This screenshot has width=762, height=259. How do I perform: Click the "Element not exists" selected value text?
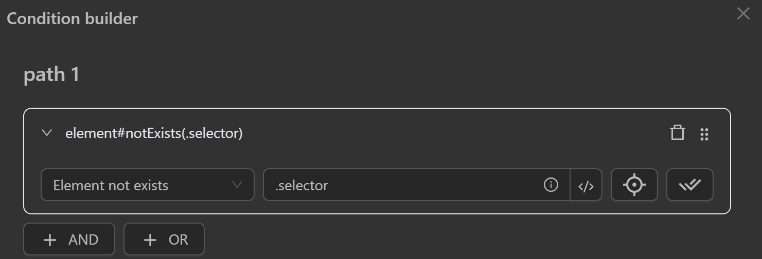click(x=111, y=185)
